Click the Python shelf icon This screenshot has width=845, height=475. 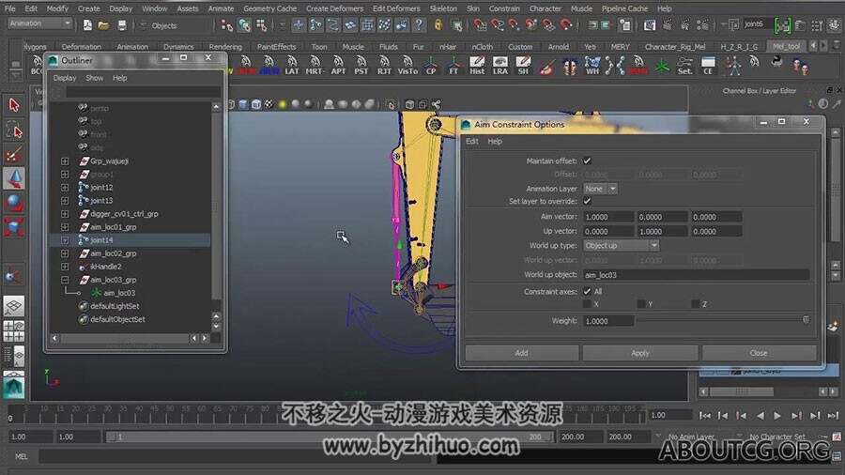click(x=776, y=63)
